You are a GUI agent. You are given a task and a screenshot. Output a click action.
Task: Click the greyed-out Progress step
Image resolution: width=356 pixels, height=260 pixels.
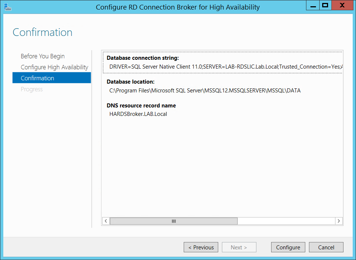coord(32,89)
